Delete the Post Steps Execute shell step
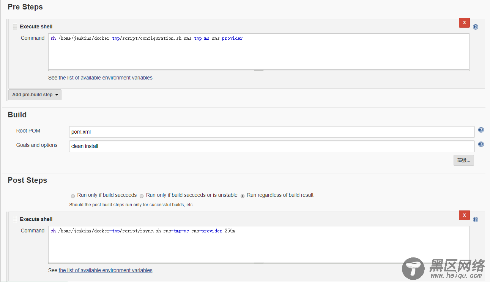 (x=464, y=215)
